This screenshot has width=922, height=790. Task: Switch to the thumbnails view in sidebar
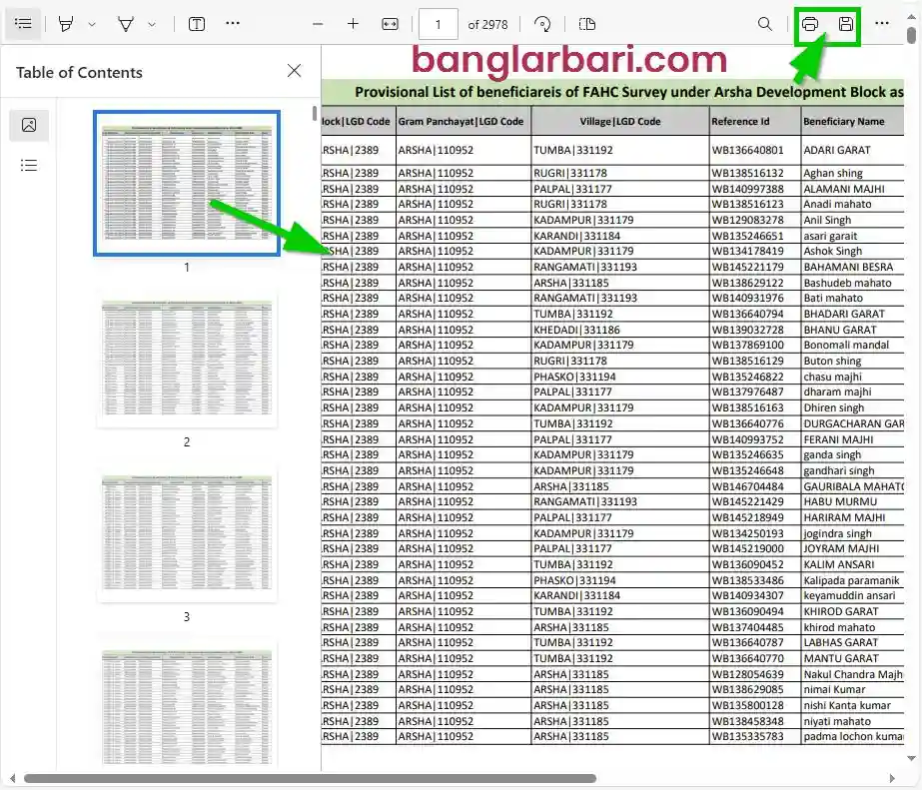pyautogui.click(x=28, y=125)
